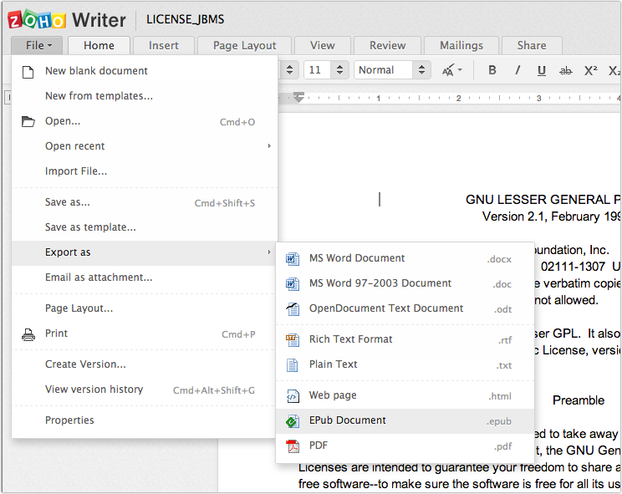Select Create Version...
Image resolution: width=622 pixels, height=494 pixels.
click(x=145, y=364)
